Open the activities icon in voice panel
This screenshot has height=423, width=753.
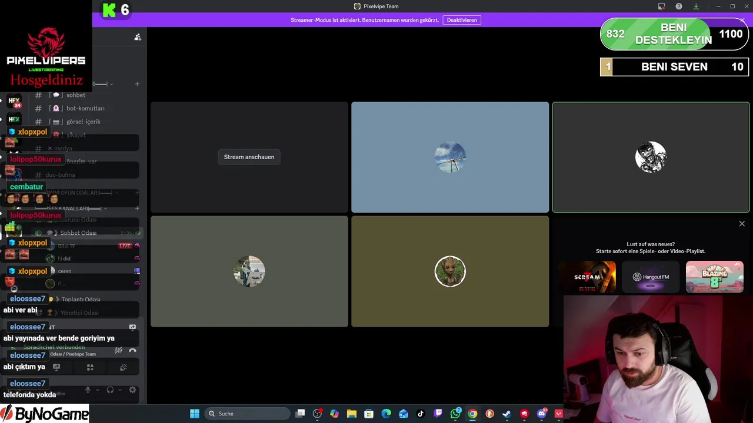click(90, 367)
